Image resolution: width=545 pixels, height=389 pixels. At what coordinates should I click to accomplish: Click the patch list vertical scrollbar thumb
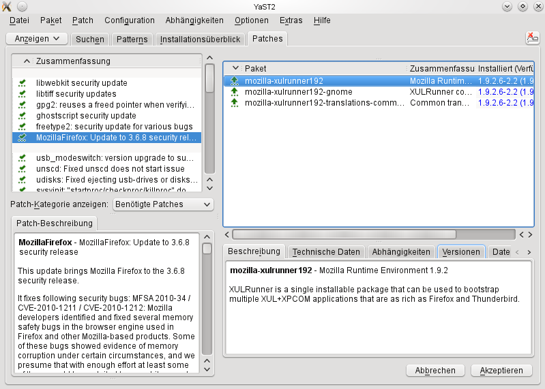tap(209, 78)
